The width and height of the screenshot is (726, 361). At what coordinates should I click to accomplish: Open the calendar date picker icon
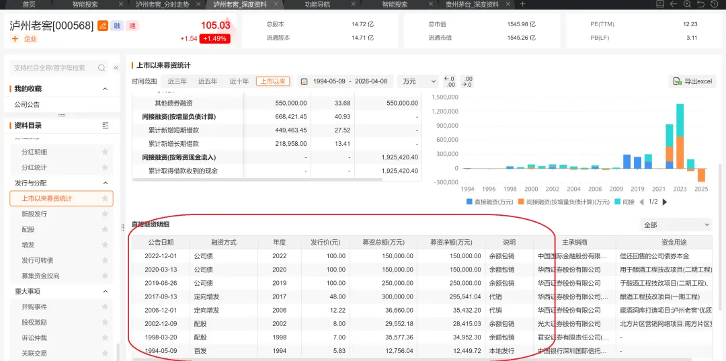[305, 81]
